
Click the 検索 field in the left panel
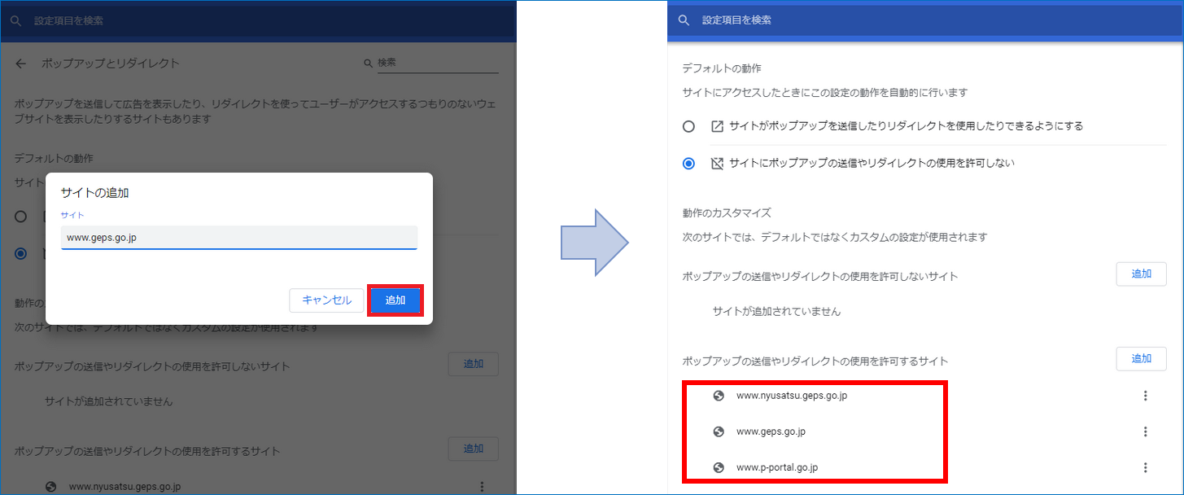coord(438,63)
